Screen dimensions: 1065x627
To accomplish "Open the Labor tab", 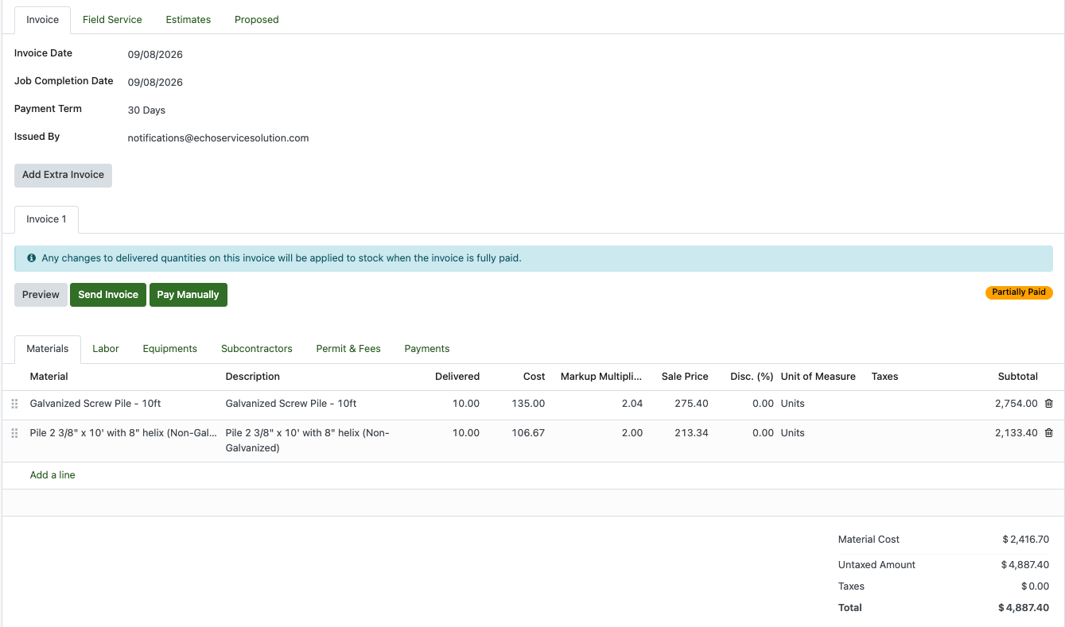I will [x=106, y=349].
